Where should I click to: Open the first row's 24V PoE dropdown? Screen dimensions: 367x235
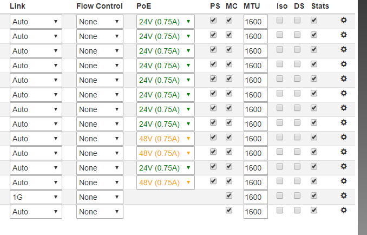tap(165, 22)
